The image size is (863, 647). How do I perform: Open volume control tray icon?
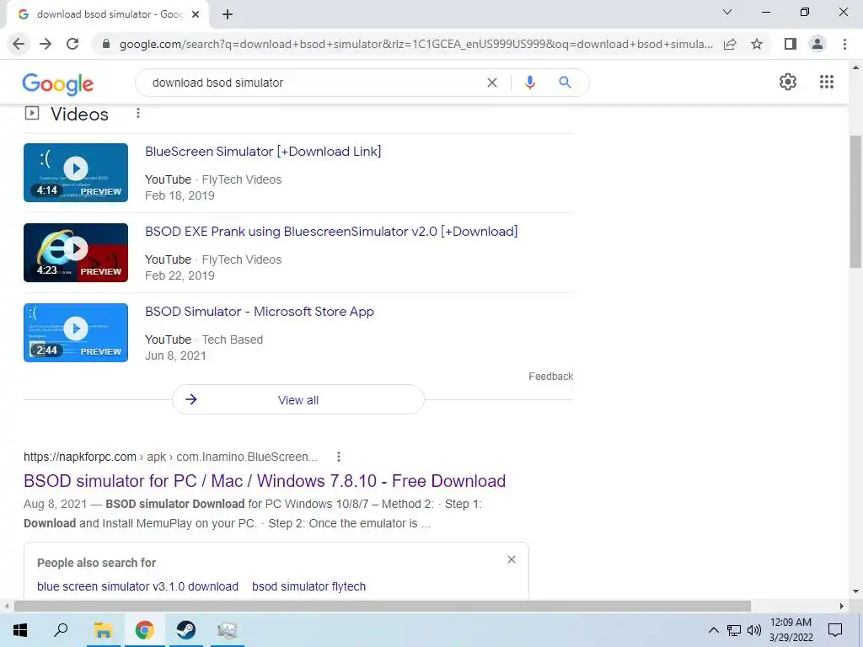pos(754,630)
